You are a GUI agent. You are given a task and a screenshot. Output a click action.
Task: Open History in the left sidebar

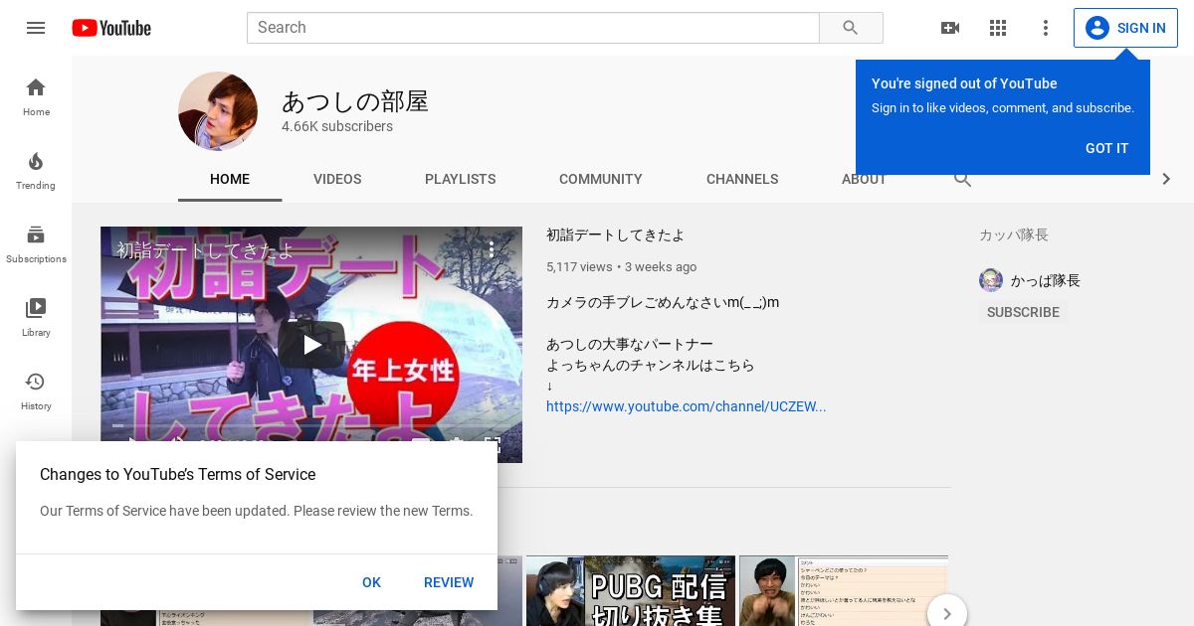click(x=36, y=391)
